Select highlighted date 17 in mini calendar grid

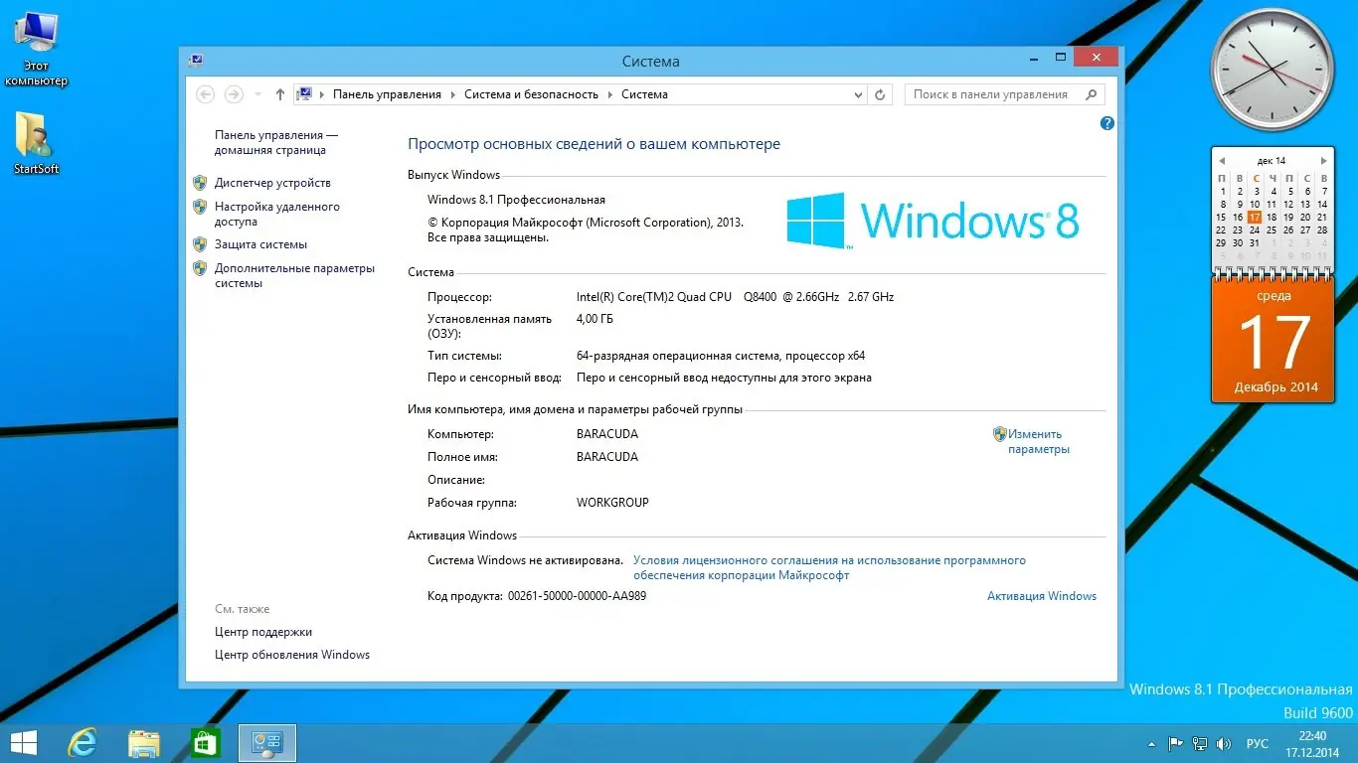pyautogui.click(x=1255, y=217)
